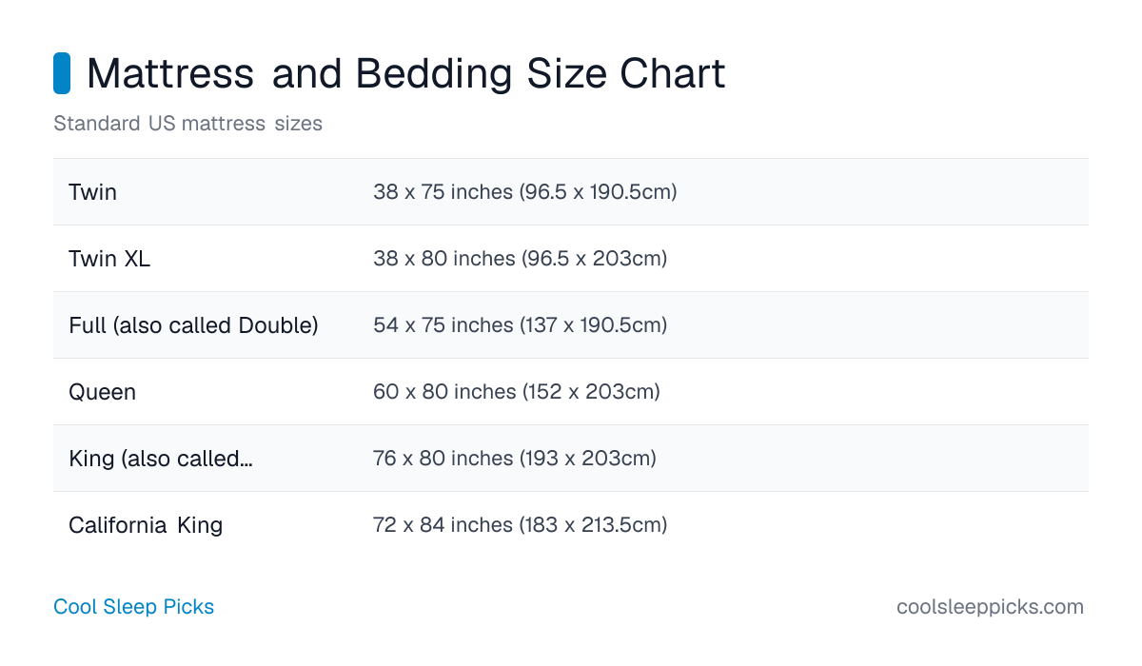1142x666 pixels.
Task: Click the 183 x 213.5cm metric value
Action: pos(593,525)
